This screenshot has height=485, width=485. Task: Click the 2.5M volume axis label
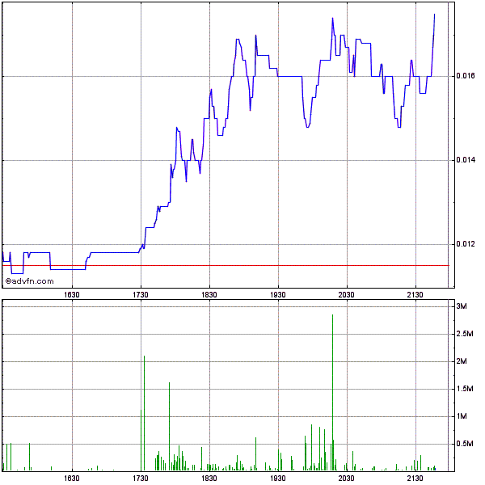tap(465, 334)
